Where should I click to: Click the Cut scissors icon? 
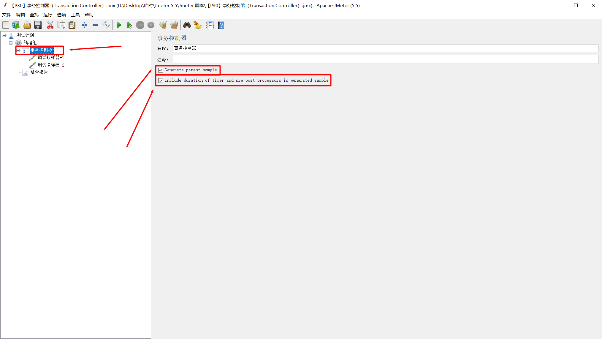coord(50,25)
